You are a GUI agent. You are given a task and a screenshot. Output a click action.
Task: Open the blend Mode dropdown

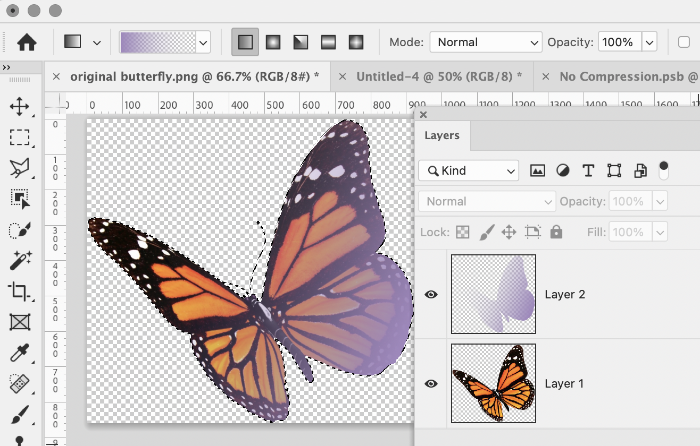pos(485,42)
